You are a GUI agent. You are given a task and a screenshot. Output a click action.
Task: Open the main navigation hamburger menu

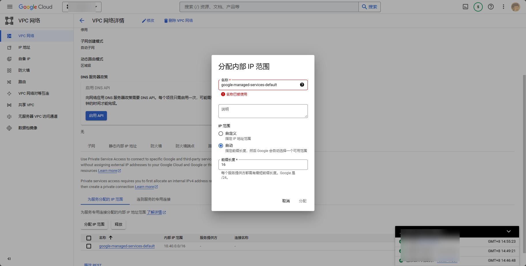pos(10,7)
